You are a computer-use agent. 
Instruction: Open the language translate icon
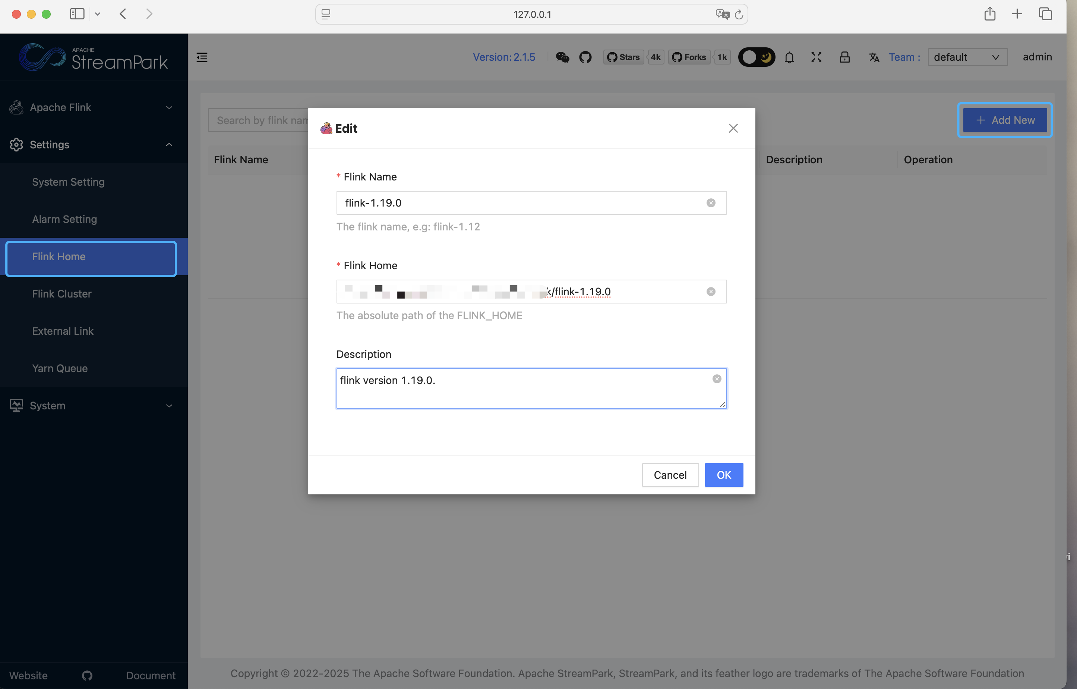click(874, 57)
